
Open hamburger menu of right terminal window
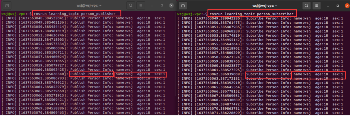pos(317,5)
